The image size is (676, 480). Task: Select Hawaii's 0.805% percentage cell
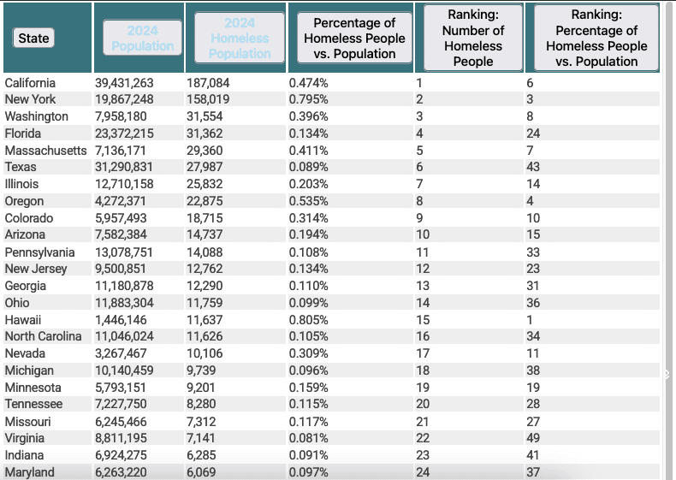(x=309, y=319)
